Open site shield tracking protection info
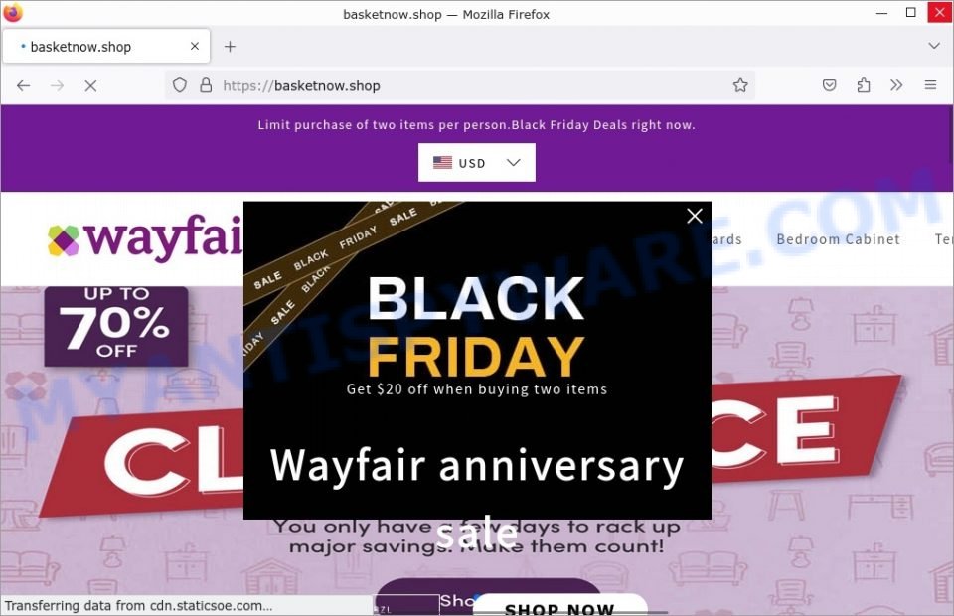This screenshot has height=616, width=954. pyautogui.click(x=180, y=85)
